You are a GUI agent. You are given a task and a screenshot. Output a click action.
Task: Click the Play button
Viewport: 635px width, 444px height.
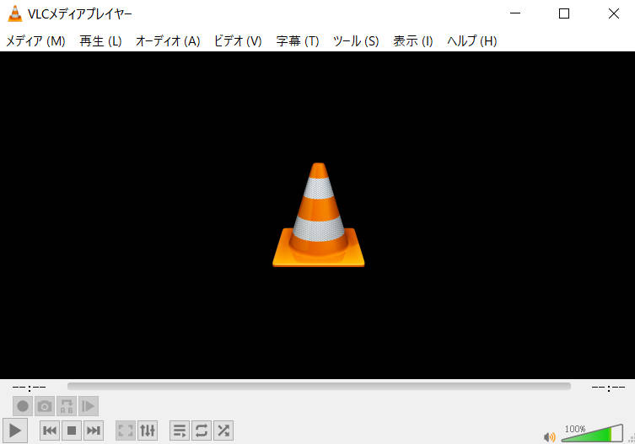click(15, 431)
